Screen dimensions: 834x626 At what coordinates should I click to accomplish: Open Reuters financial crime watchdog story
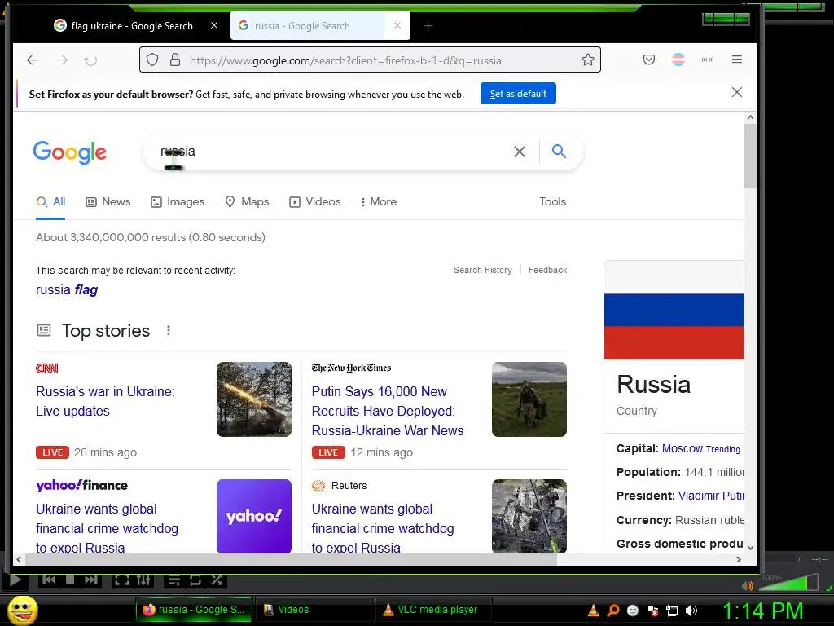point(383,528)
